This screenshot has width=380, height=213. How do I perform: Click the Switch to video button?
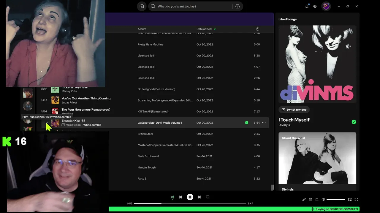[x=294, y=110]
